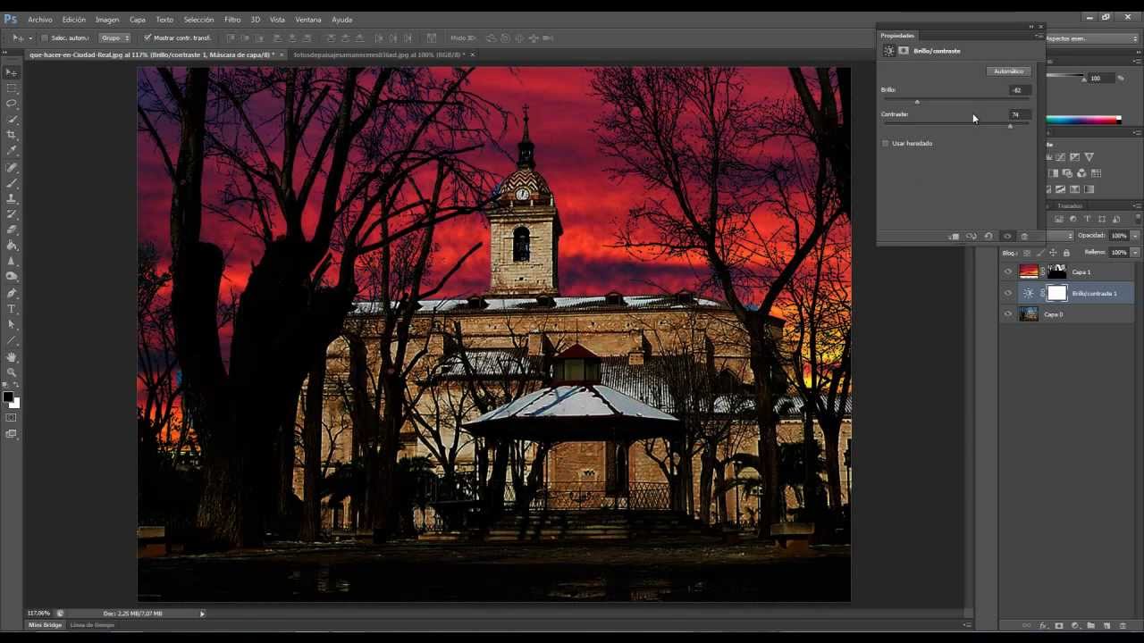This screenshot has height=643, width=1144.
Task: Select the Move tool in the toolbox
Action: [12, 72]
